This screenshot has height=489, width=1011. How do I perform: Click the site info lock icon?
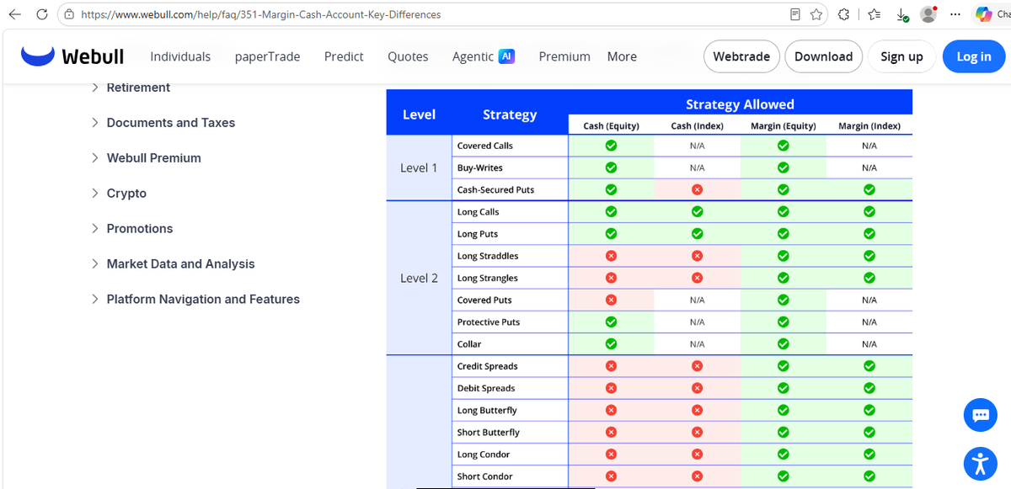[x=69, y=14]
